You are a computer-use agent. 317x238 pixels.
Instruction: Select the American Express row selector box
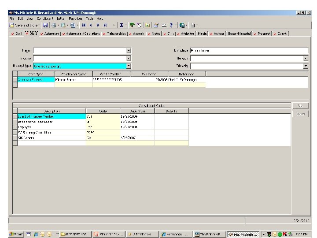[x=15, y=79]
